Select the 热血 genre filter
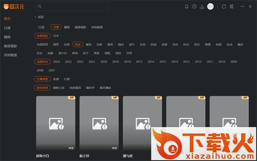Screen dimensions: 257x161 coord(78,44)
